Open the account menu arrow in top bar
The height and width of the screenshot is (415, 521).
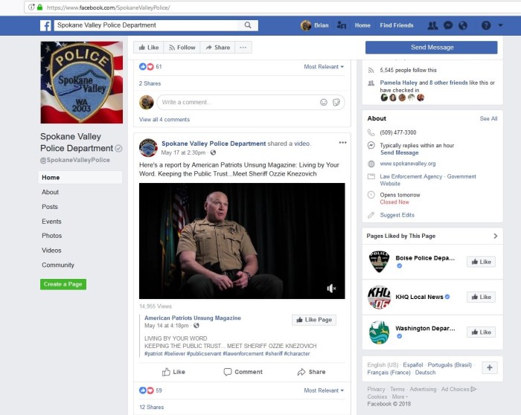500,25
